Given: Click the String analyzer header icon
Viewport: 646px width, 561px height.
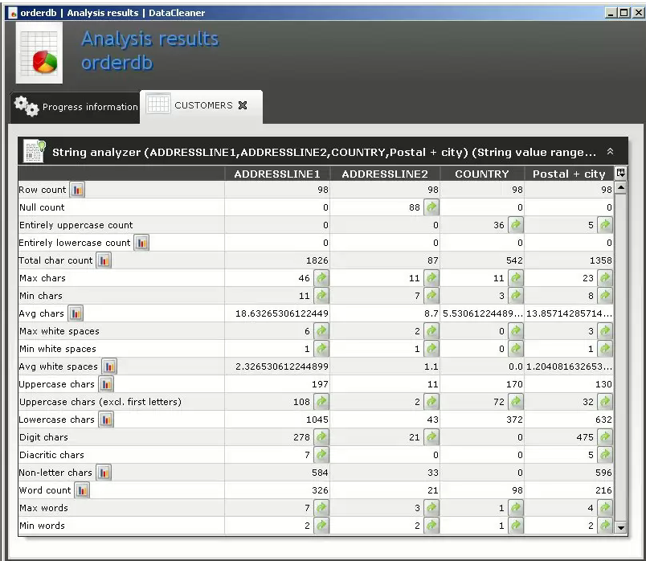Looking at the screenshot, I should coord(32,151).
